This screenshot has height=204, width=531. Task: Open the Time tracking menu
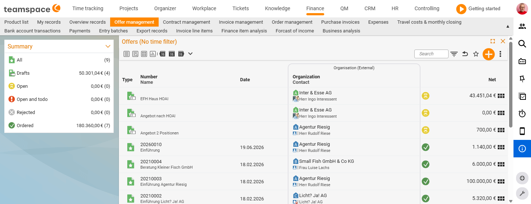(88, 8)
